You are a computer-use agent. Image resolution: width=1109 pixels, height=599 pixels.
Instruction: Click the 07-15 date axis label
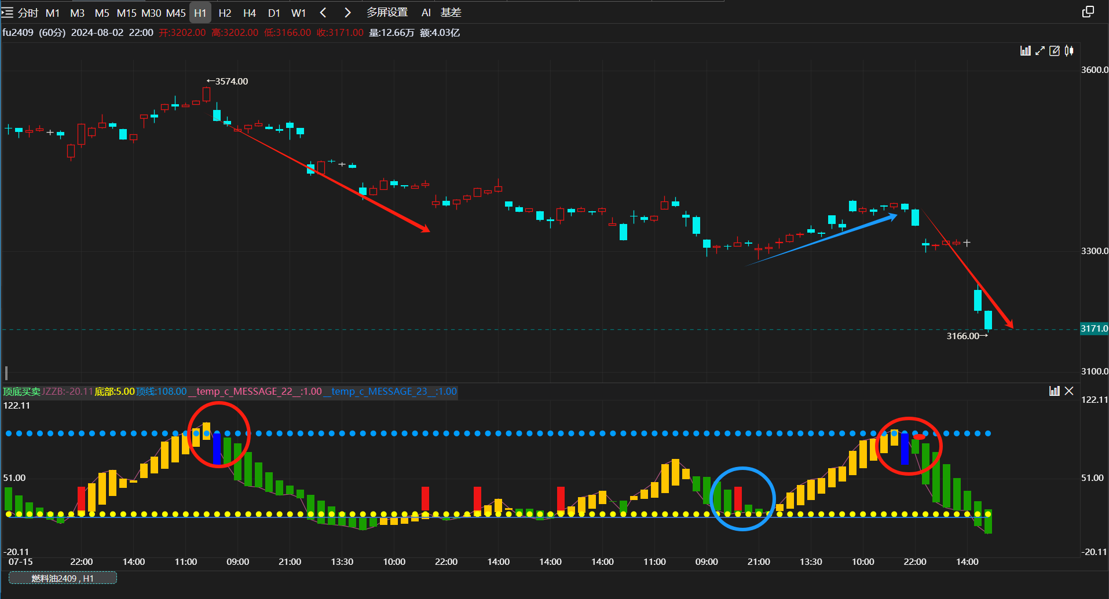21,562
